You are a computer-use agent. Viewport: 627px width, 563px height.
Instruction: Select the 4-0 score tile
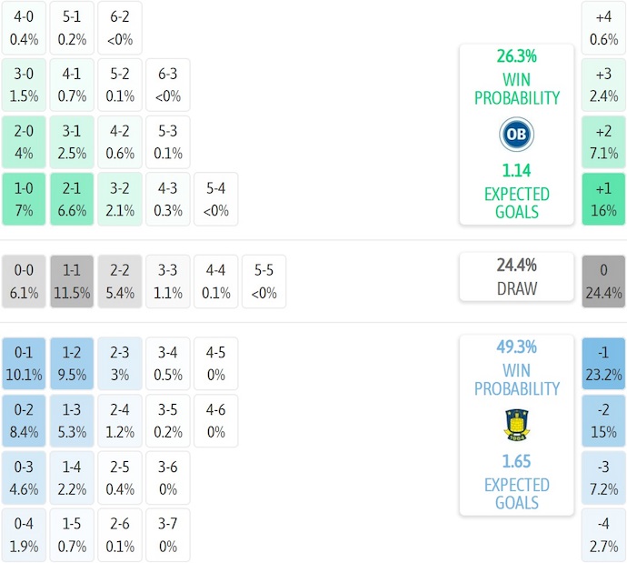click(x=25, y=27)
